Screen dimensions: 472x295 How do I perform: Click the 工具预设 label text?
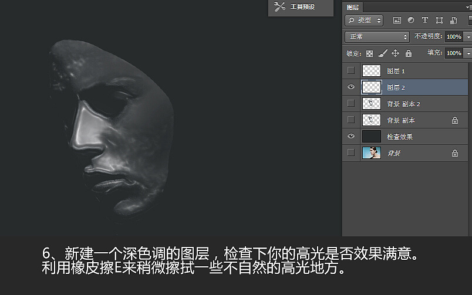302,6
